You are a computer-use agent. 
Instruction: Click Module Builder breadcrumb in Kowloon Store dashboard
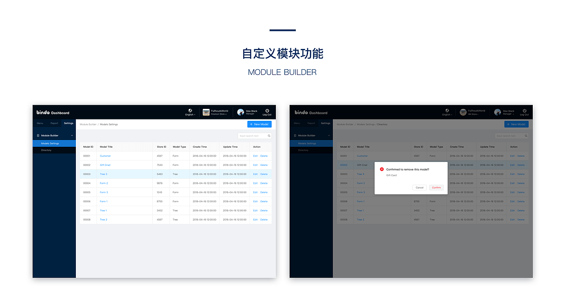click(88, 124)
